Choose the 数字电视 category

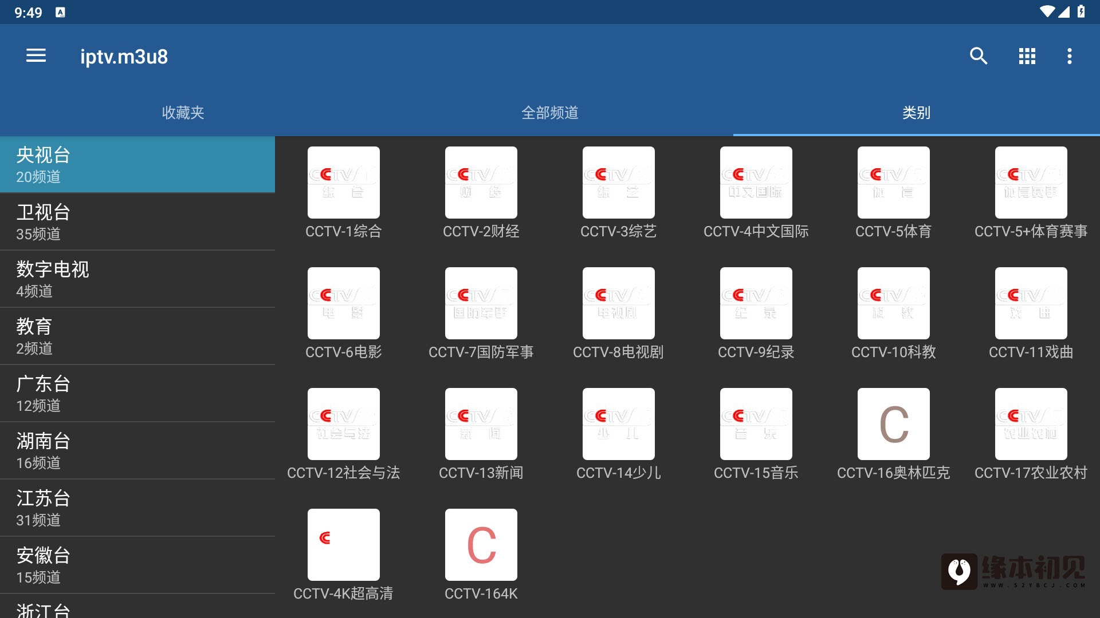click(x=137, y=279)
